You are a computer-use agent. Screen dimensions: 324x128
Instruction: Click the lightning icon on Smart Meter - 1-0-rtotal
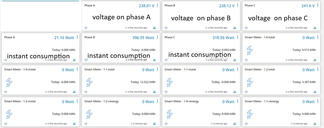(9, 82)
